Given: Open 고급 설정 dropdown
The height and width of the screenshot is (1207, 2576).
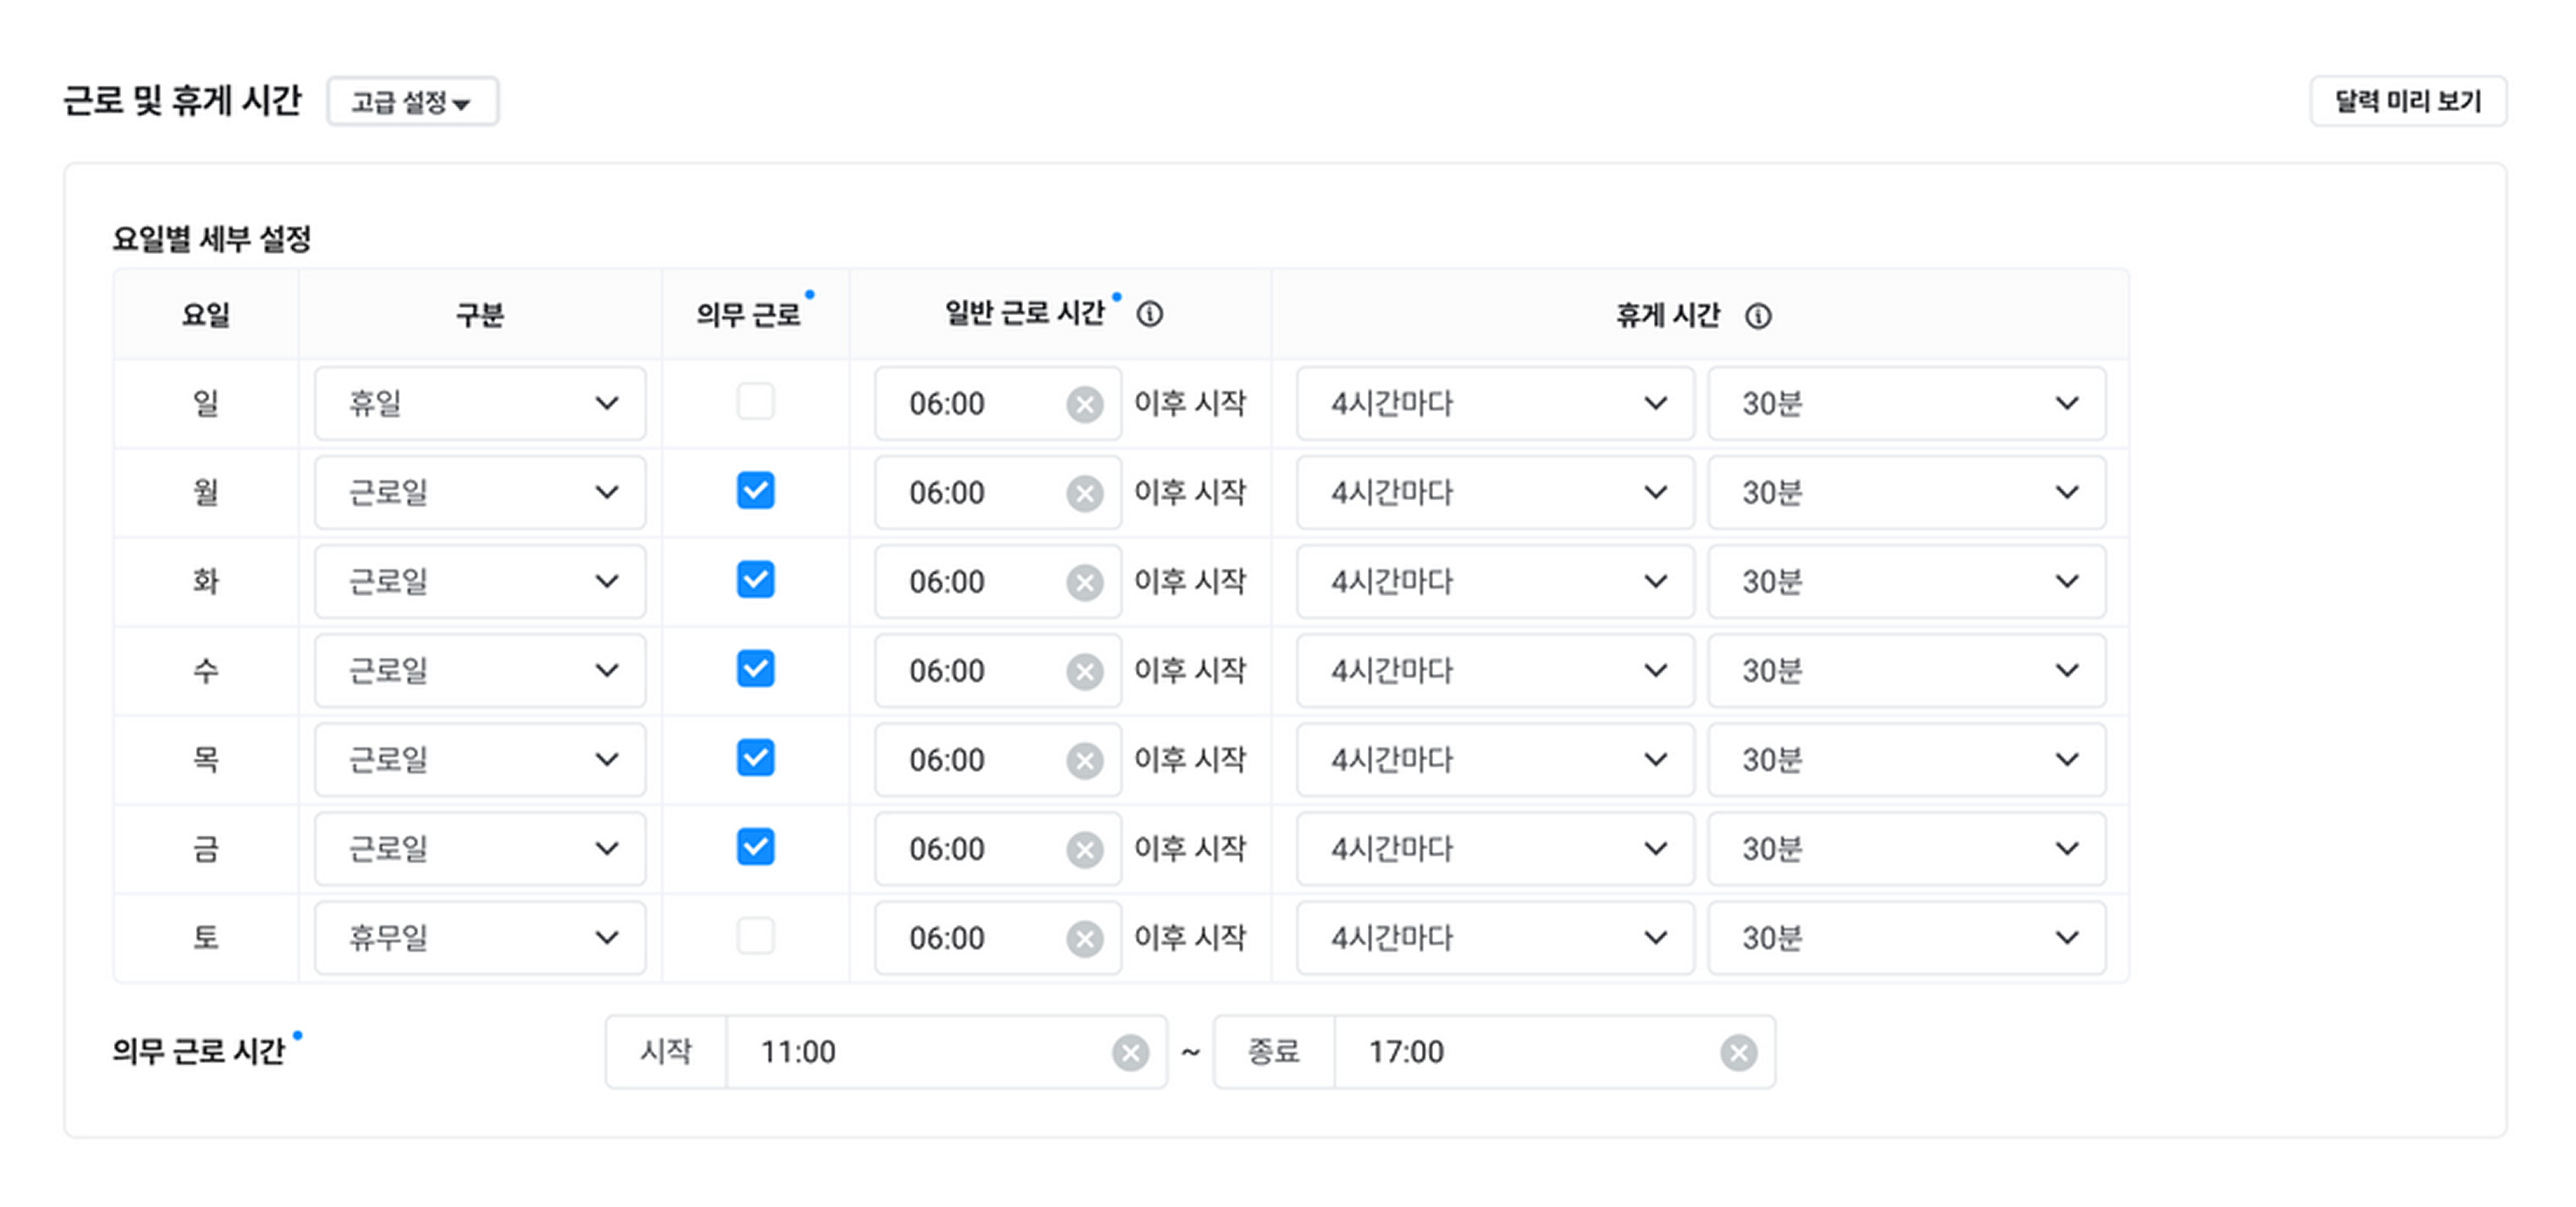Looking at the screenshot, I should (x=412, y=102).
